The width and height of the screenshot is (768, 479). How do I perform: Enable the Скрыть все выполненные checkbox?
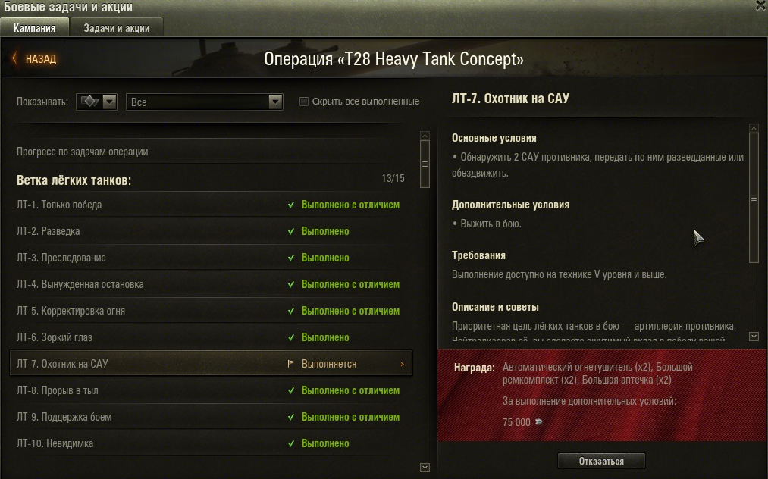click(304, 102)
